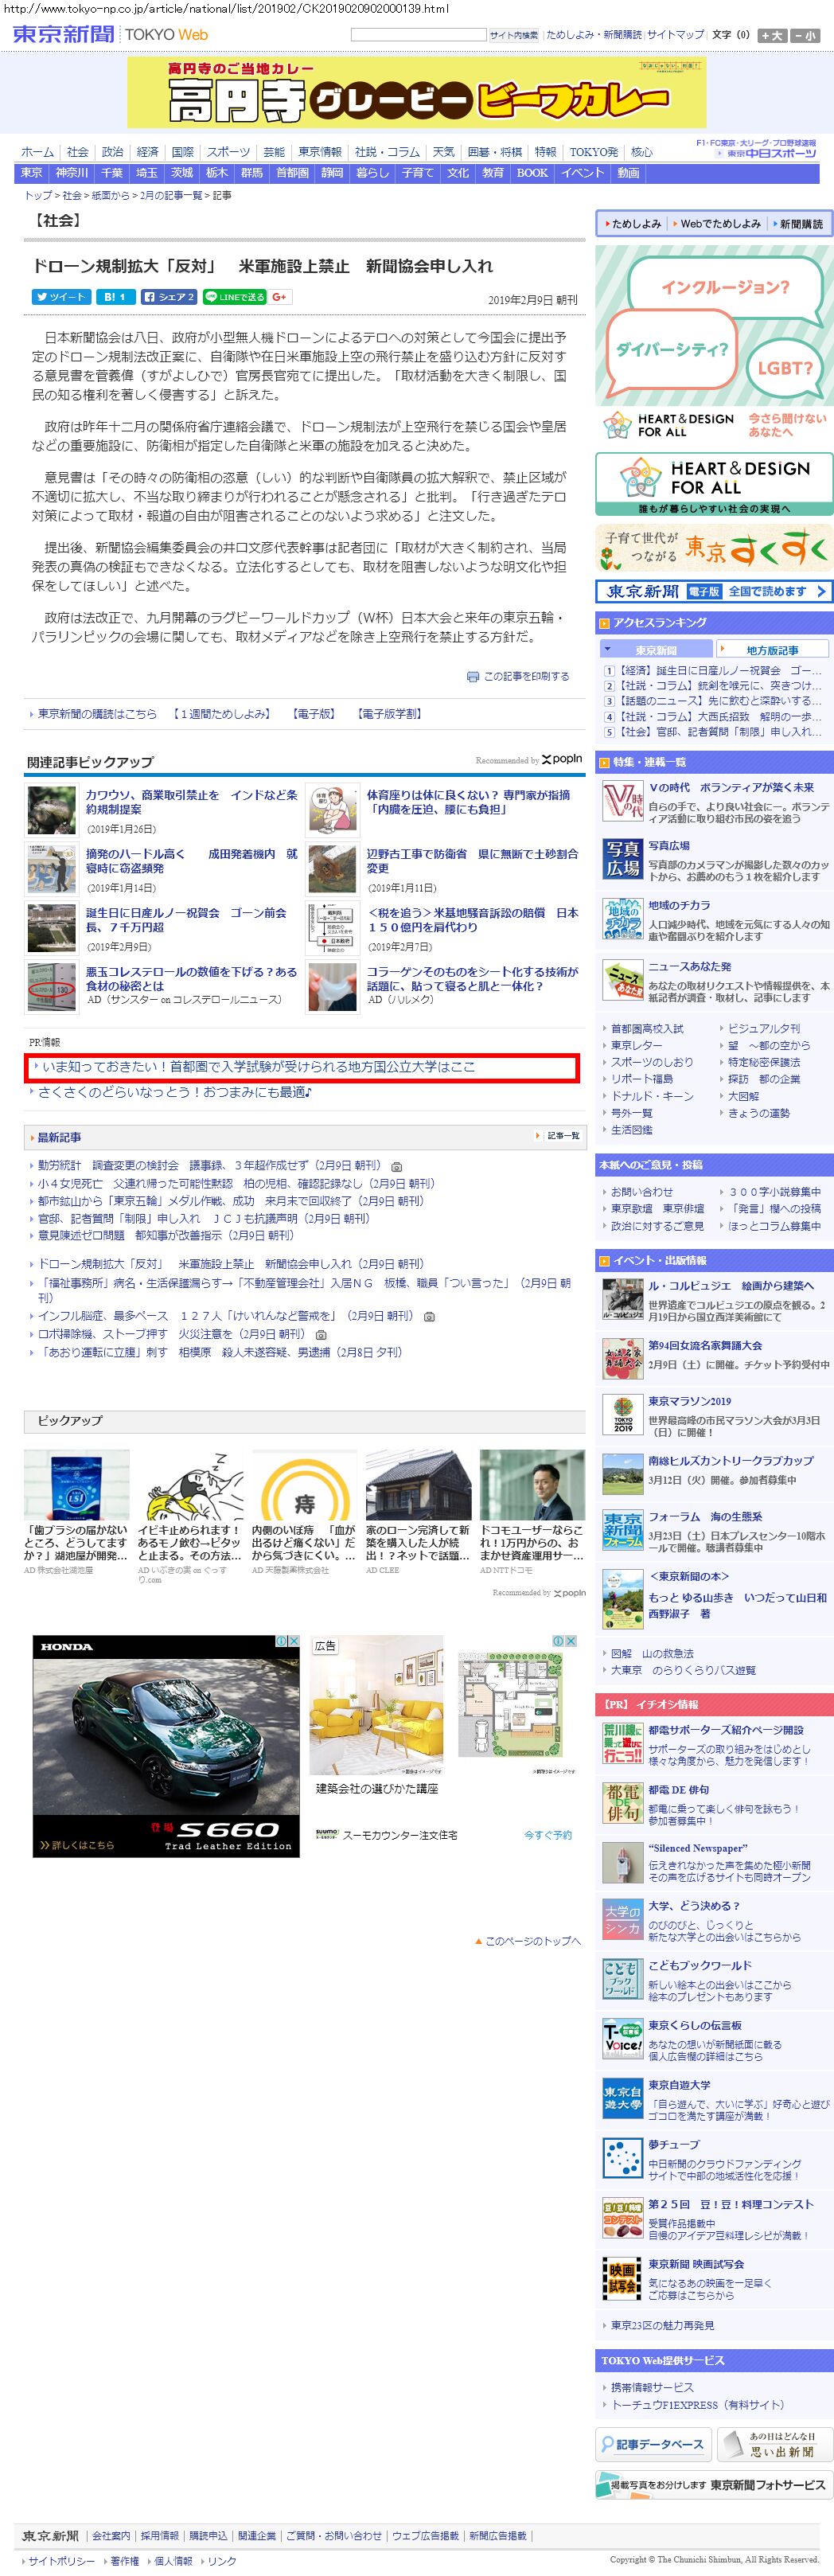
Task: Click the AdChoices icon on スーモ ad
Action: click(559, 1641)
